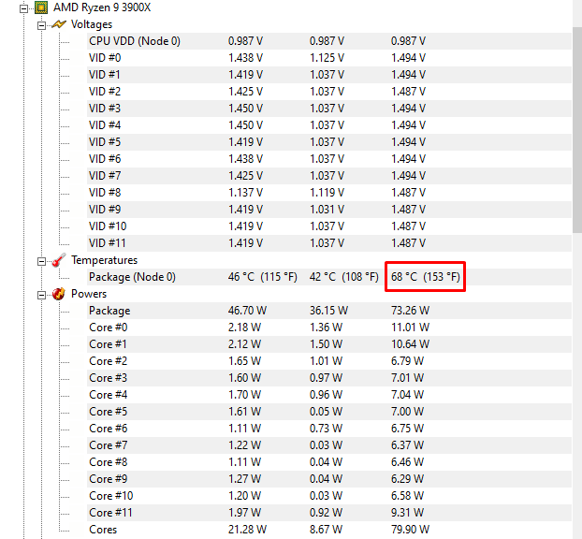Select the Package (Node 0) temperature row

[x=329, y=277]
